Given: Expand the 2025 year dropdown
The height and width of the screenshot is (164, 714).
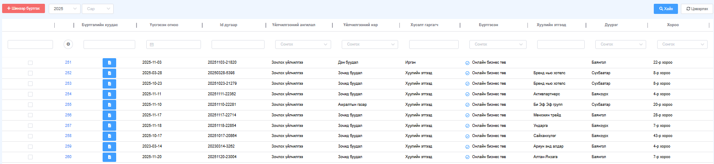Looking at the screenshot, I should click(x=64, y=8).
